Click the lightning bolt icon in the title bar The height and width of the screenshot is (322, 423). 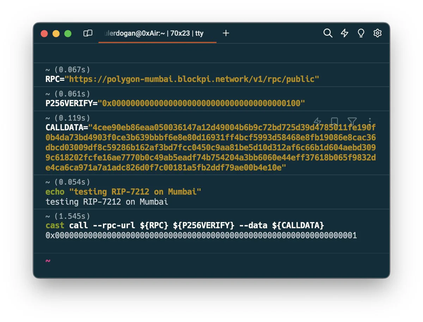[344, 33]
